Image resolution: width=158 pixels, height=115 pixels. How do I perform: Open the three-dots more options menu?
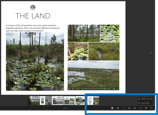point(151,108)
